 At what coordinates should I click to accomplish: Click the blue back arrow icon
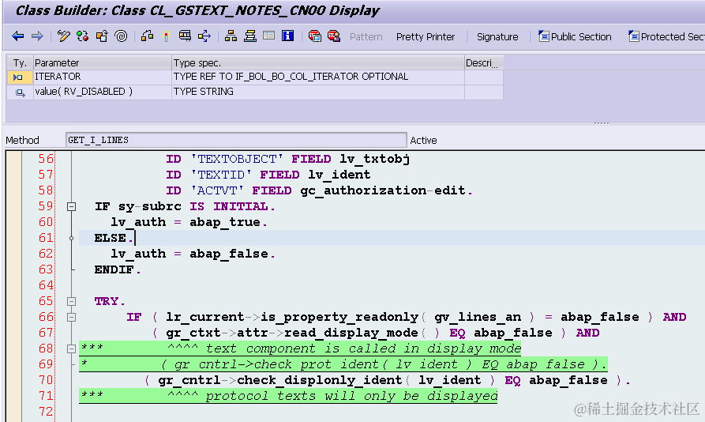[x=17, y=36]
